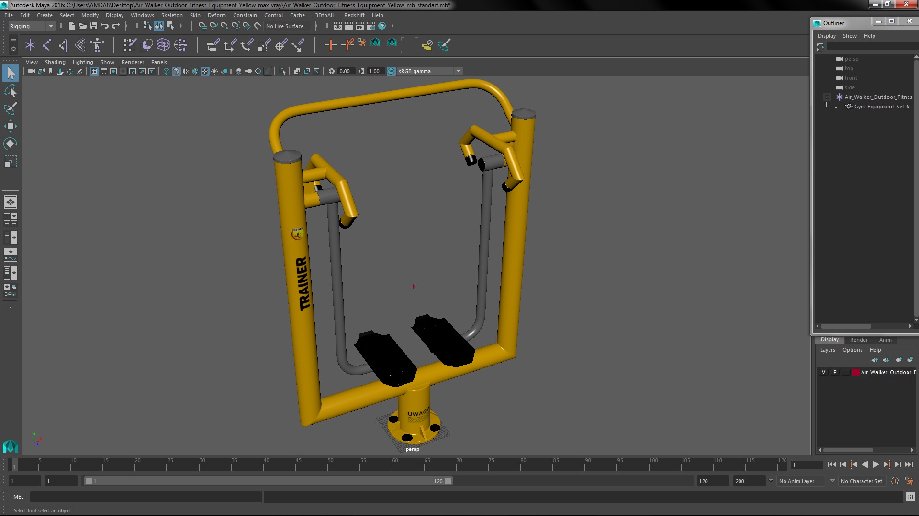Toggle the viewport grid display

coord(94,71)
